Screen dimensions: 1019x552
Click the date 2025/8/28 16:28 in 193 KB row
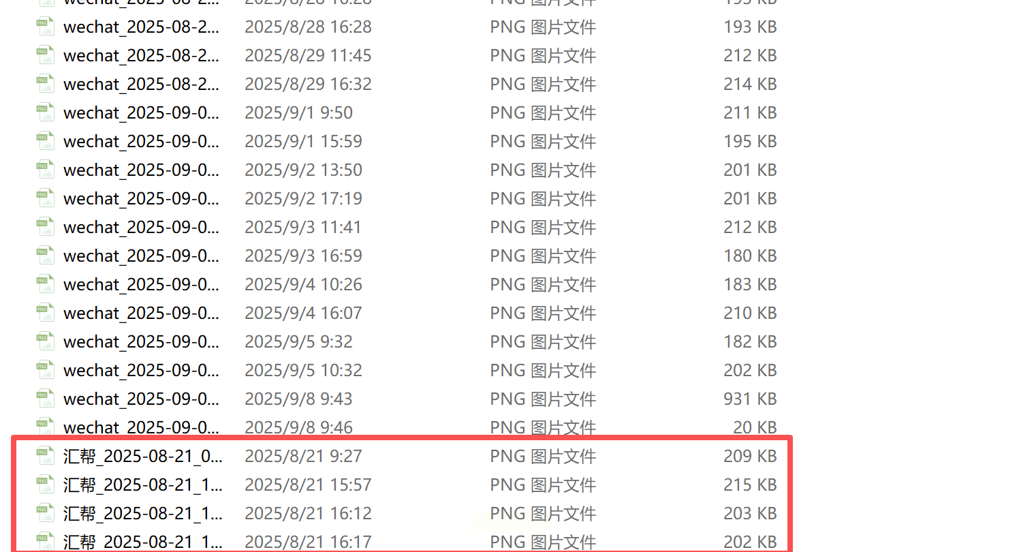pyautogui.click(x=308, y=27)
